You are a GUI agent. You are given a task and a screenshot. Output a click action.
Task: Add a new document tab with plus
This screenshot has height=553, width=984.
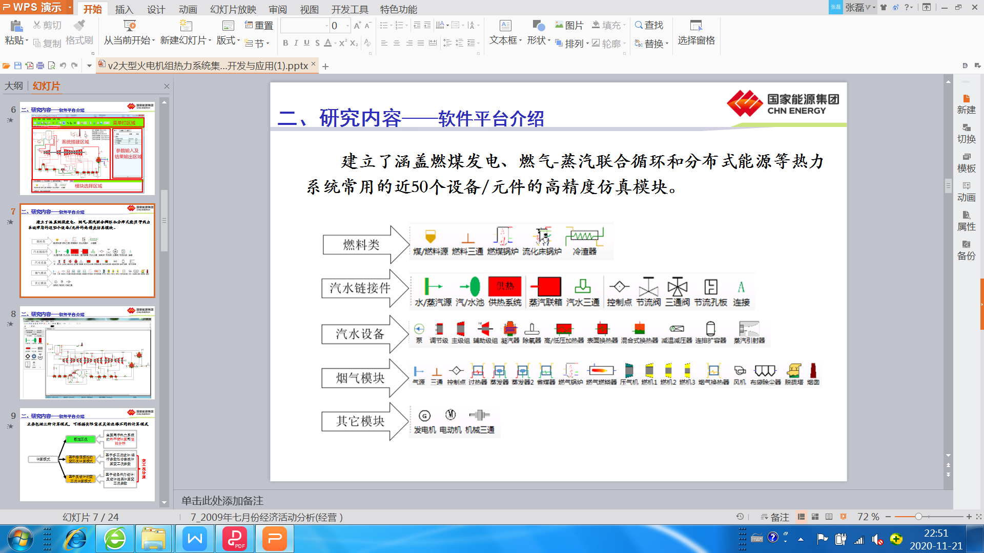(325, 66)
